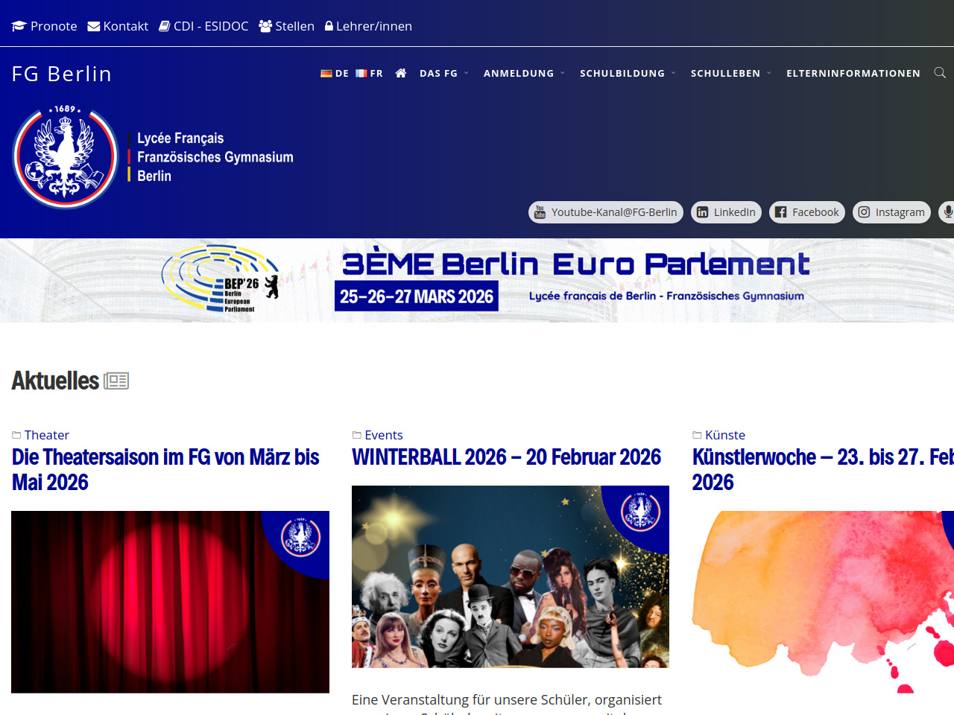Click the home icon in navigation
Image resolution: width=954 pixels, height=715 pixels.
(x=401, y=73)
